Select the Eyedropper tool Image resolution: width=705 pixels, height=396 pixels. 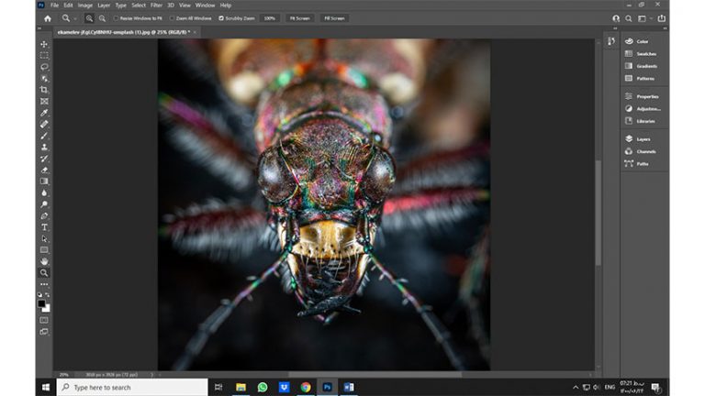coord(44,113)
